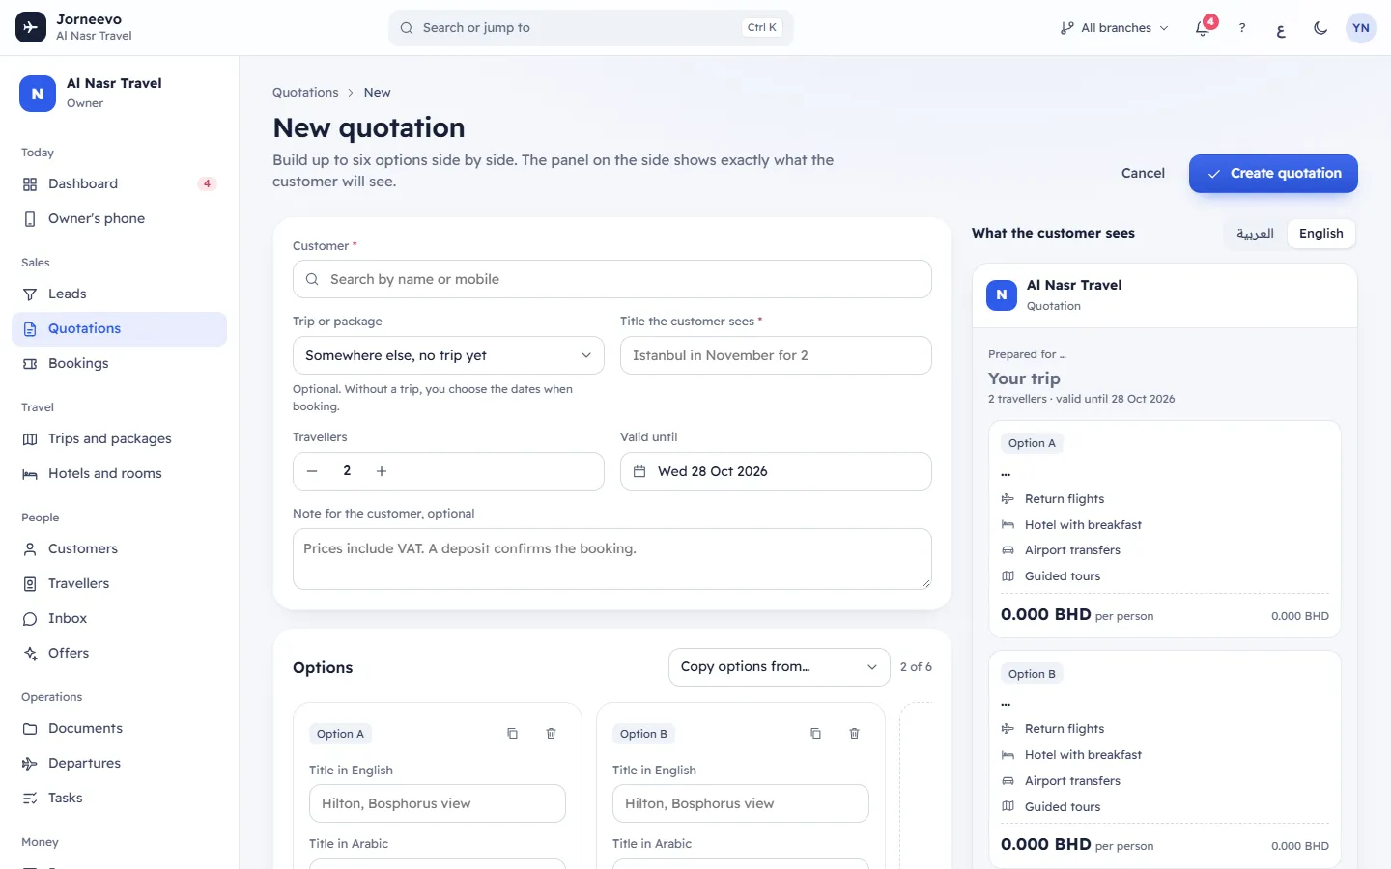Open Dashboard in sidebar
1391x869 pixels.
tap(119, 183)
